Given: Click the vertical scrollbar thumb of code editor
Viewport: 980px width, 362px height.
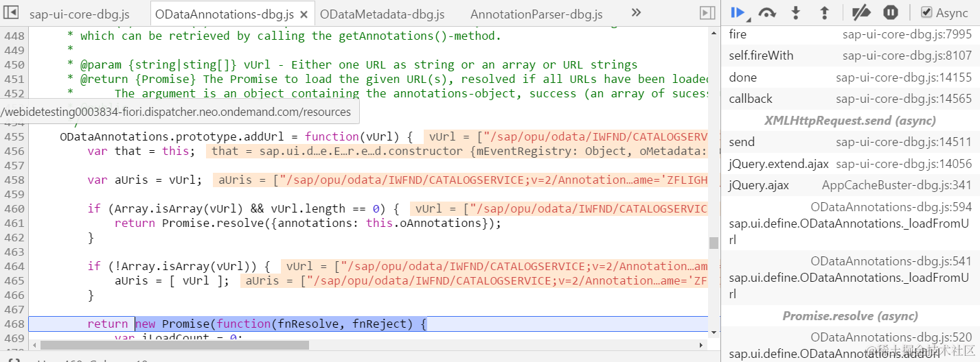Looking at the screenshot, I should [x=714, y=243].
